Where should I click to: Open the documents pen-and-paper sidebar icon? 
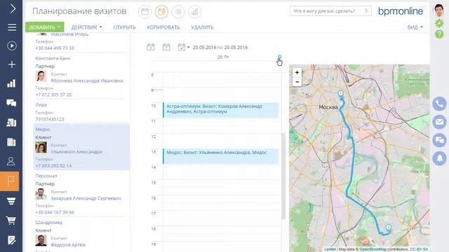[x=11, y=240]
